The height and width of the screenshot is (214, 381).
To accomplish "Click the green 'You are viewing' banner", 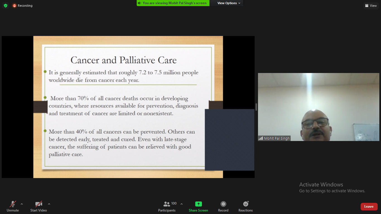I will pyautogui.click(x=173, y=3).
